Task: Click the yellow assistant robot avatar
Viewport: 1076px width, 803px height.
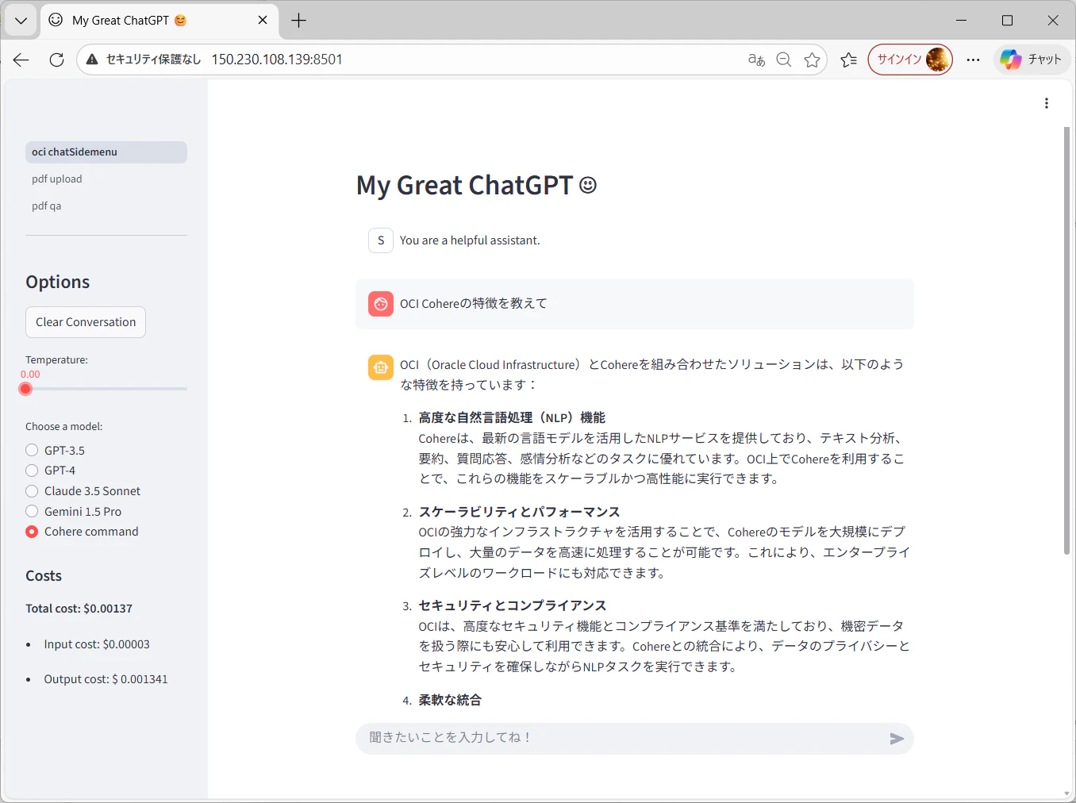Action: click(381, 367)
